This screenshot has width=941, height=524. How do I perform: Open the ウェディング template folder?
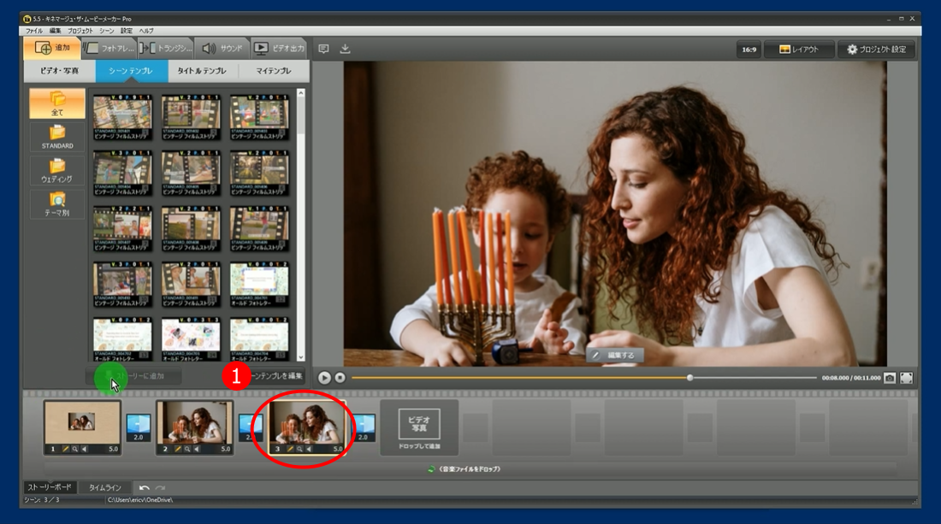pyautogui.click(x=57, y=170)
